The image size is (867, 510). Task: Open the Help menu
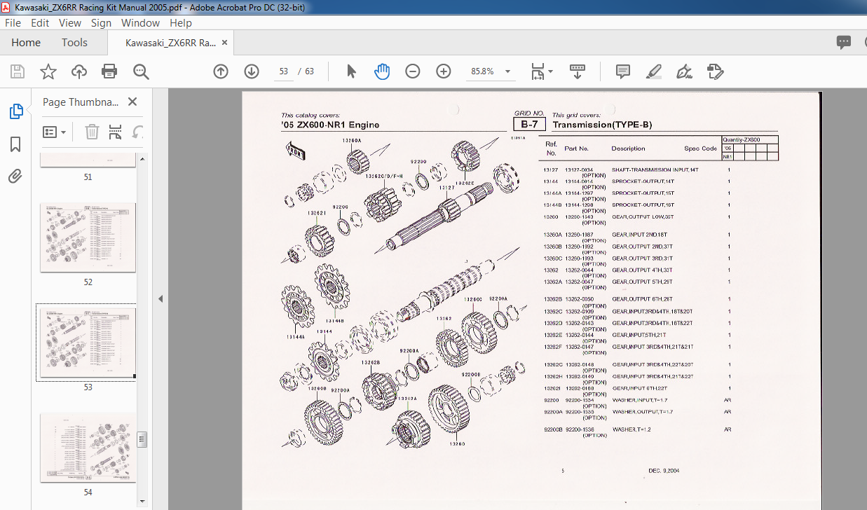(x=181, y=22)
